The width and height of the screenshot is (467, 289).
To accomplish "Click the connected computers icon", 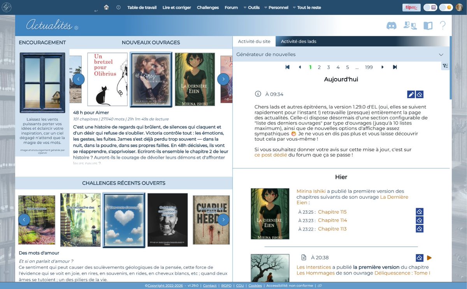I will [410, 26].
